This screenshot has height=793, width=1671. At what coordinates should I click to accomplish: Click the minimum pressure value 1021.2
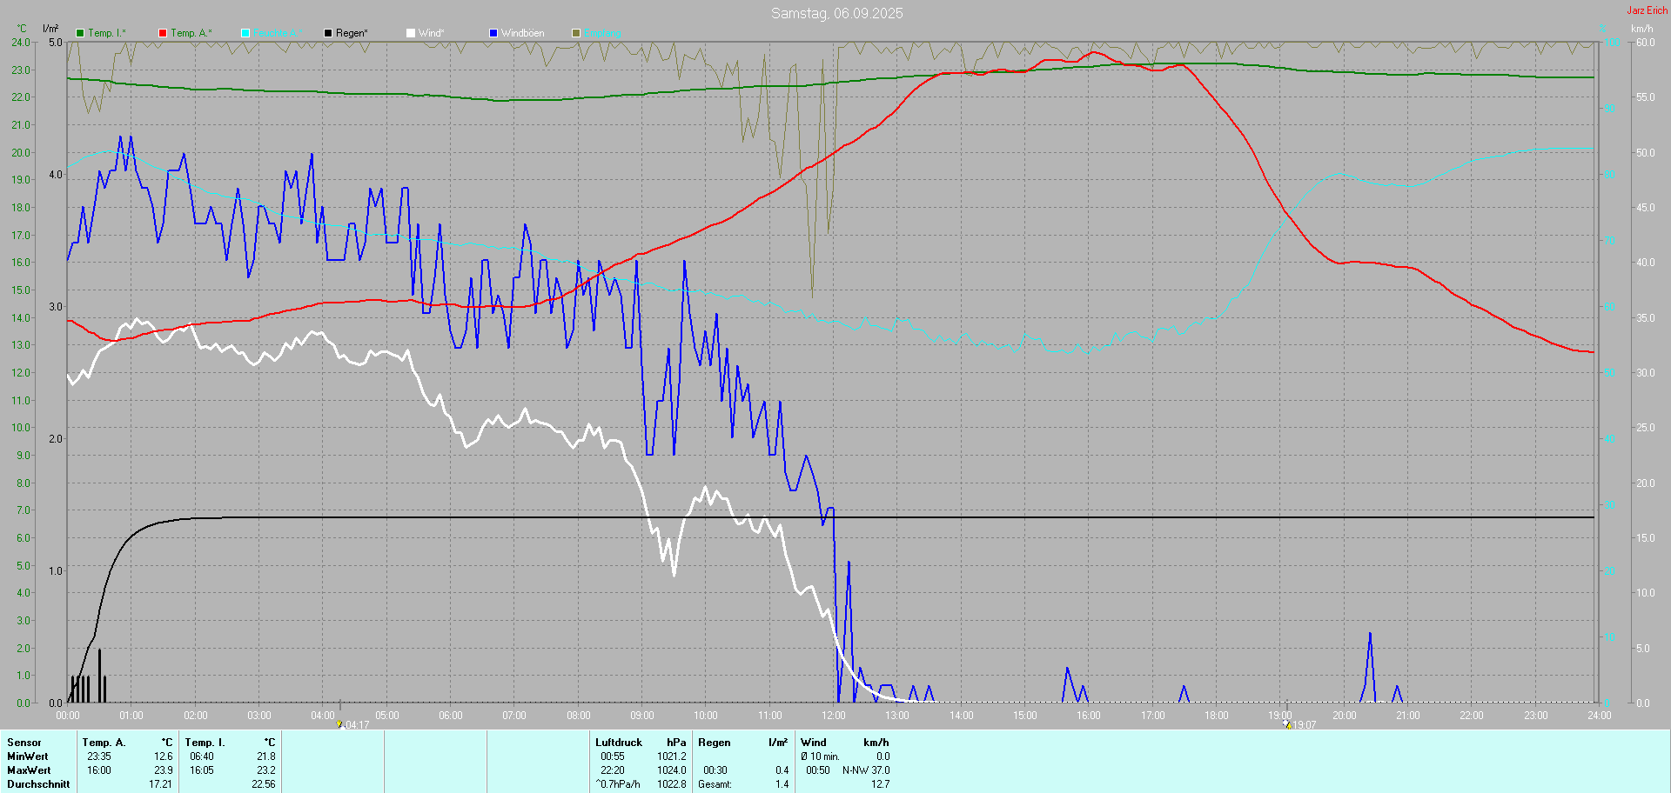pyautogui.click(x=671, y=756)
